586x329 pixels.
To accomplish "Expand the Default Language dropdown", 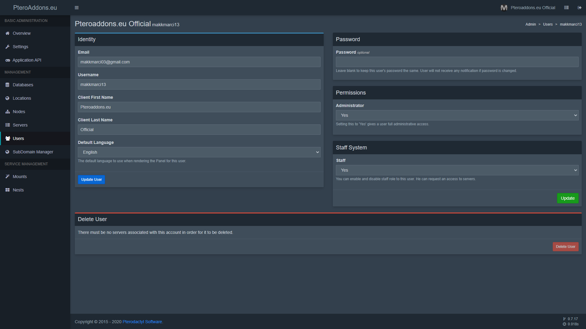I will (x=199, y=152).
